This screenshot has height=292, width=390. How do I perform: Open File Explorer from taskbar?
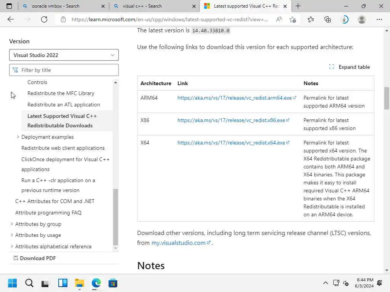pos(79,283)
